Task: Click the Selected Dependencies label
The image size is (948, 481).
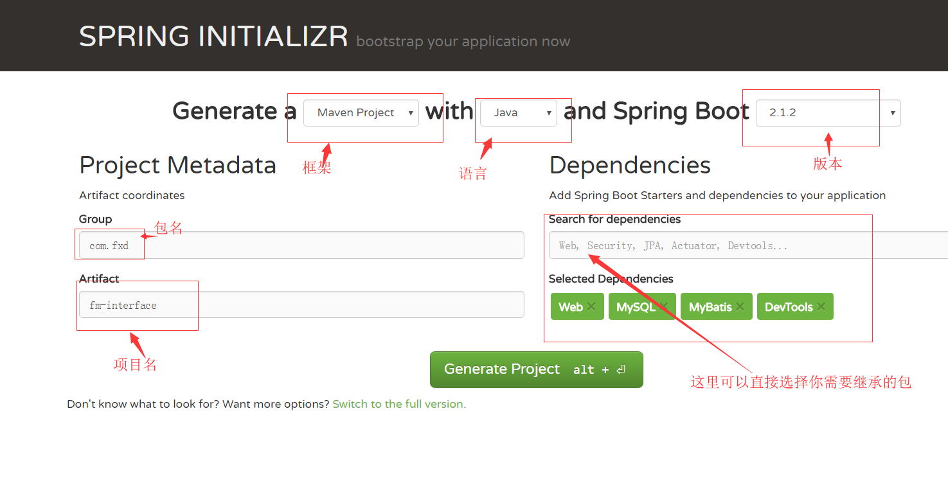Action: click(611, 279)
